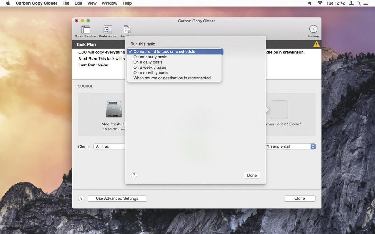This screenshot has height=234, width=375.
Task: Open the 'Don't send email' dropdown
Action: [290, 146]
